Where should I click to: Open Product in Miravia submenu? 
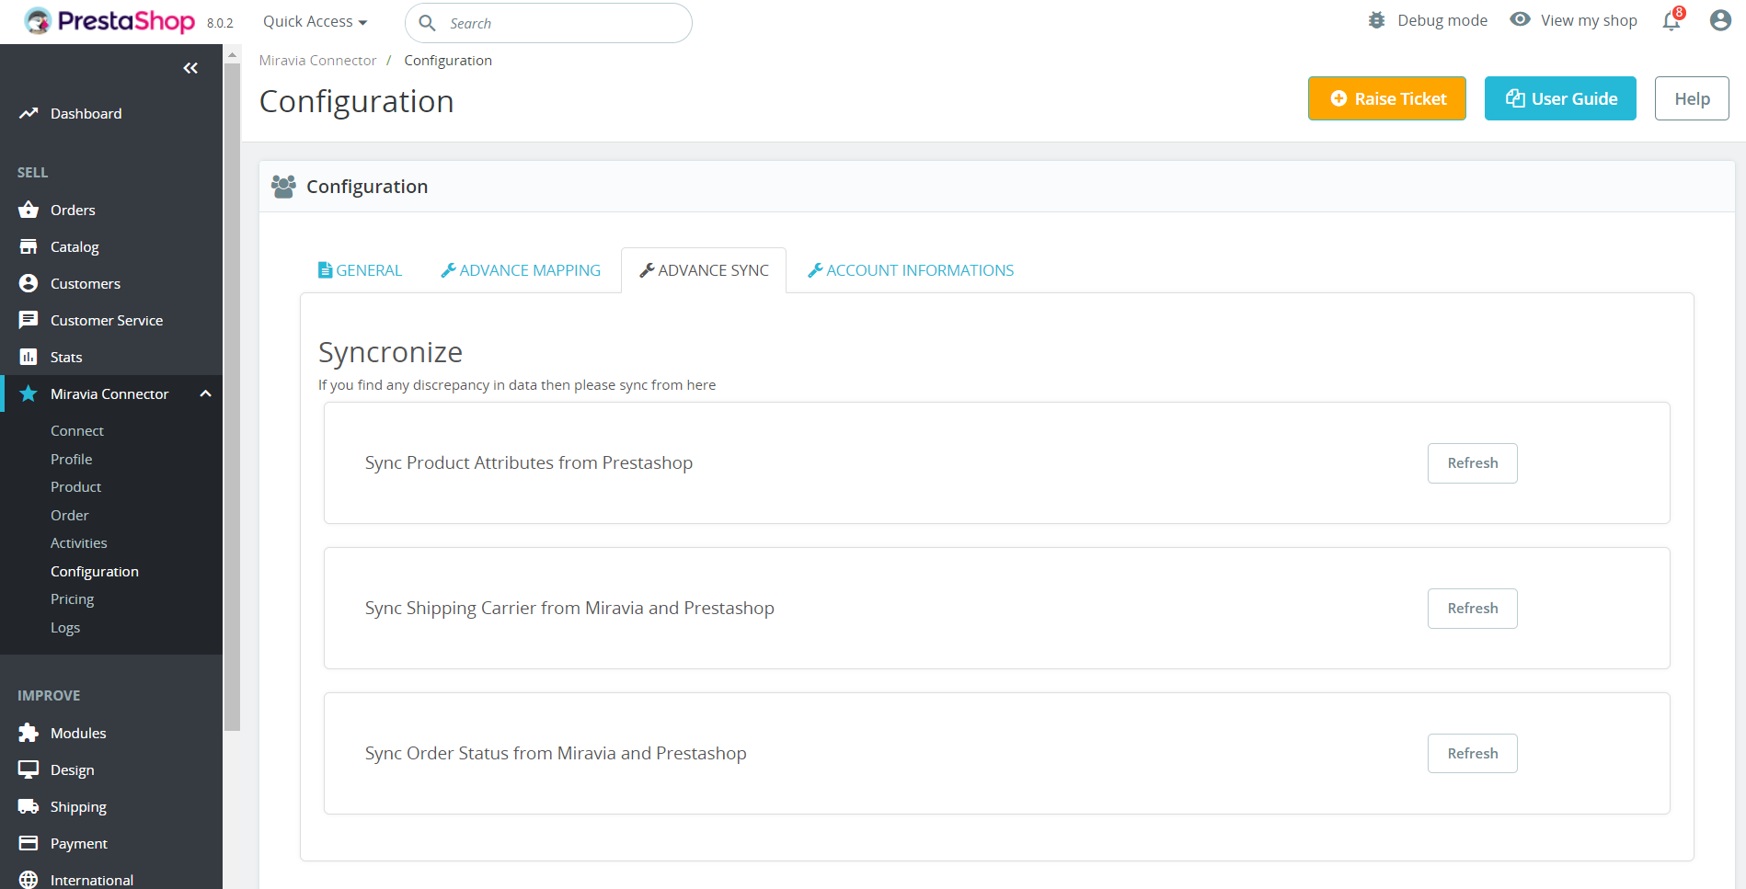click(76, 486)
